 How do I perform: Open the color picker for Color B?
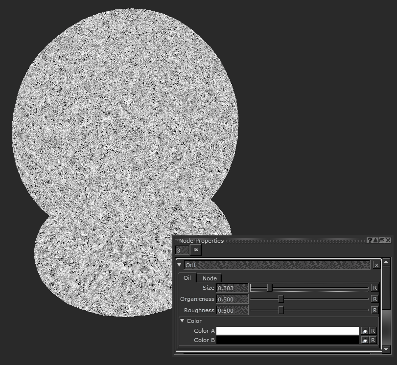click(365, 340)
